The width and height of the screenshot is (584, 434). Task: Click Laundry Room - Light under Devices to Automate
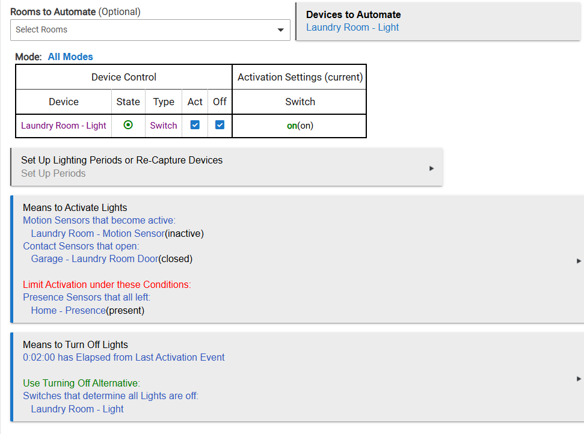point(352,28)
